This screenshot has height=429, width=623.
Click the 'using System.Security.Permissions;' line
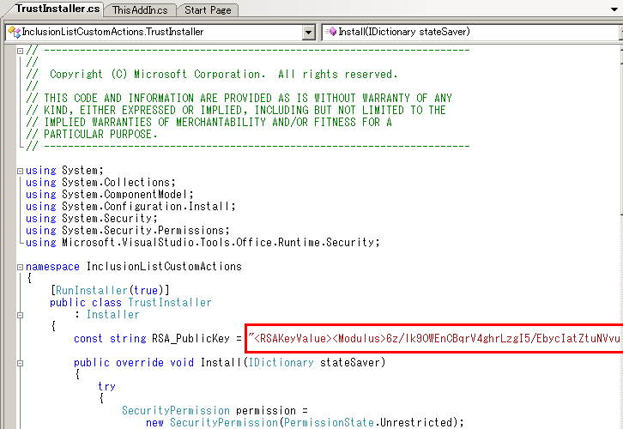pyautogui.click(x=128, y=231)
